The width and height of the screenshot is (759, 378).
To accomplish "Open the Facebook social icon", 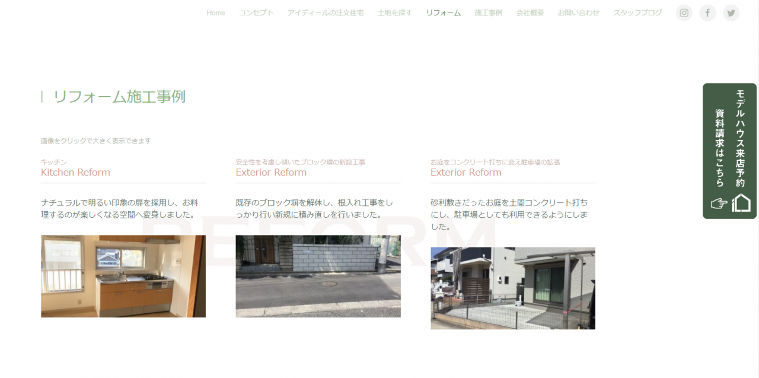I will click(x=707, y=13).
